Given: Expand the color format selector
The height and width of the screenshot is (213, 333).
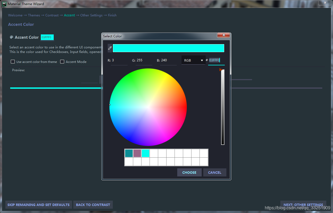Looking at the screenshot, I should (193, 60).
